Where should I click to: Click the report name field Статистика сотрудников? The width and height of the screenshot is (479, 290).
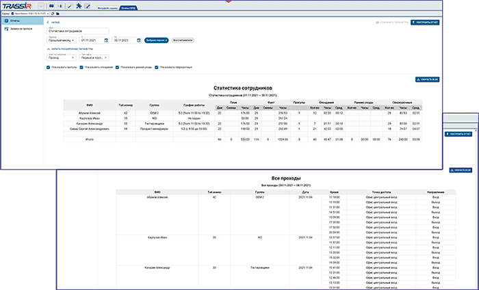[x=75, y=31]
